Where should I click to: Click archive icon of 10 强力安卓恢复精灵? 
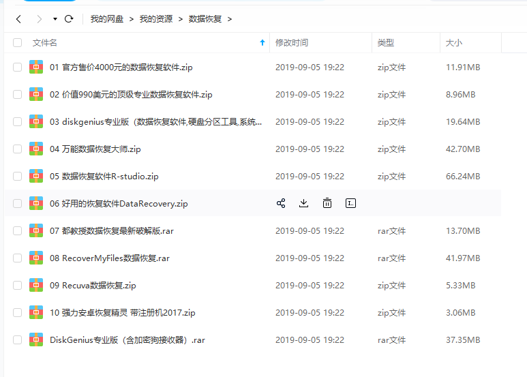click(x=36, y=312)
